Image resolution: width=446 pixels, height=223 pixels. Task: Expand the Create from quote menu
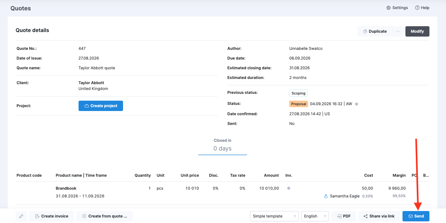click(x=105, y=216)
